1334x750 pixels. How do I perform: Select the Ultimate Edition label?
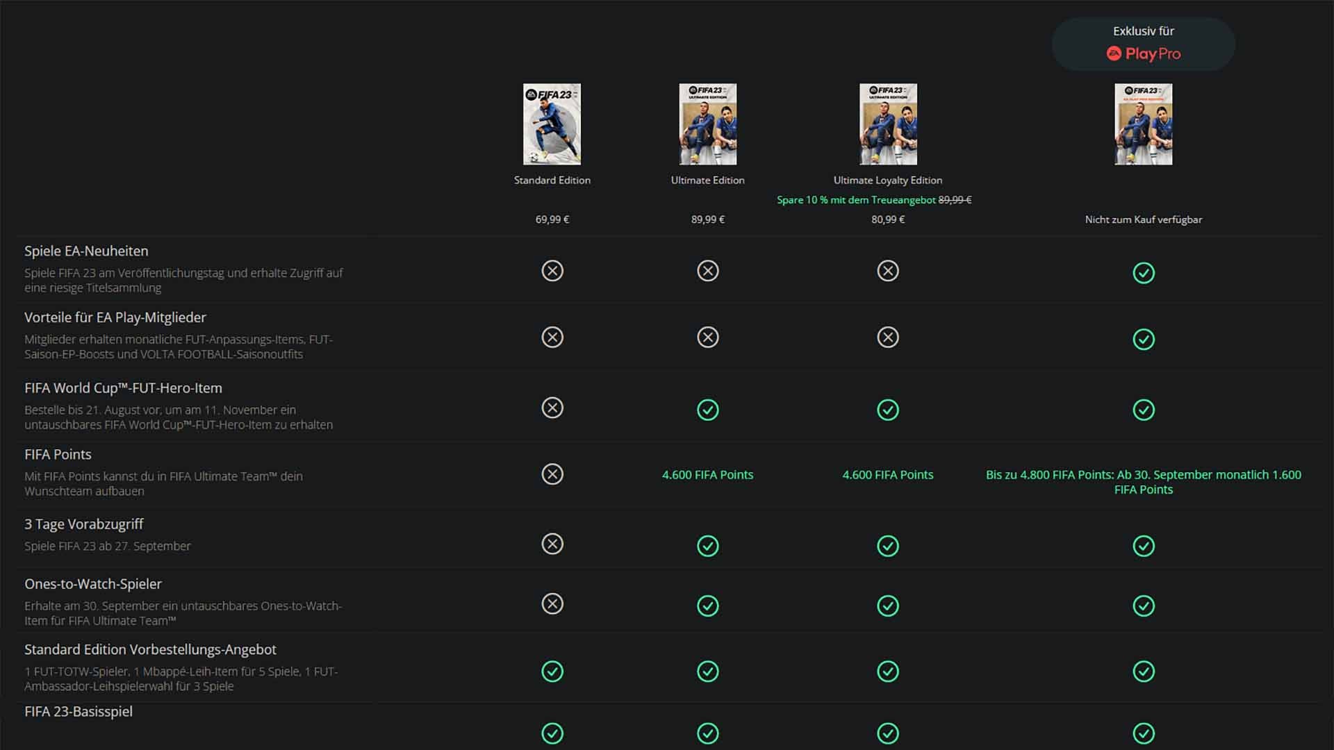point(708,180)
